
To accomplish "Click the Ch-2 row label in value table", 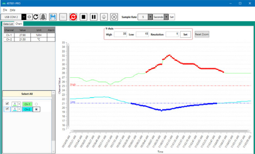I will point(9,40).
